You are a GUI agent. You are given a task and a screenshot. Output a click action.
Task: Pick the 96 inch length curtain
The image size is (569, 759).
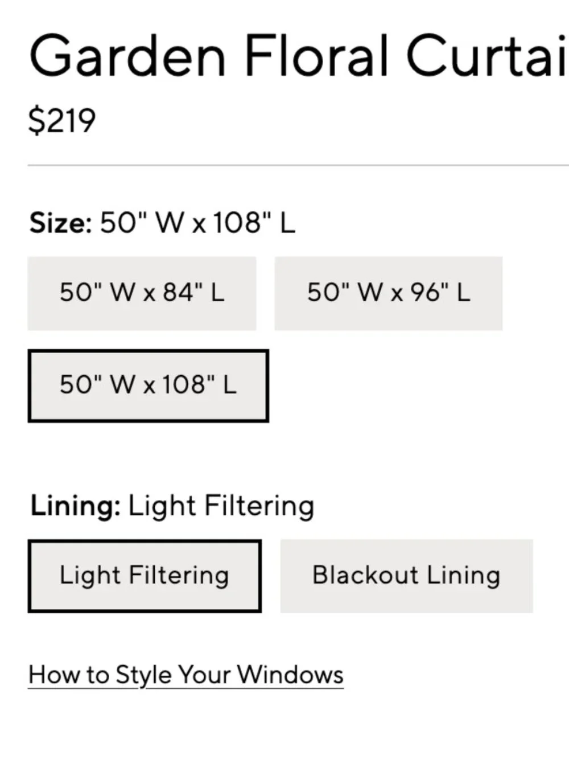(389, 293)
